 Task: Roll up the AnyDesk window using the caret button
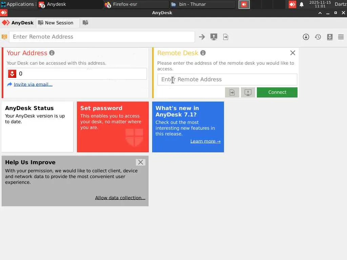pyautogui.click(x=320, y=13)
